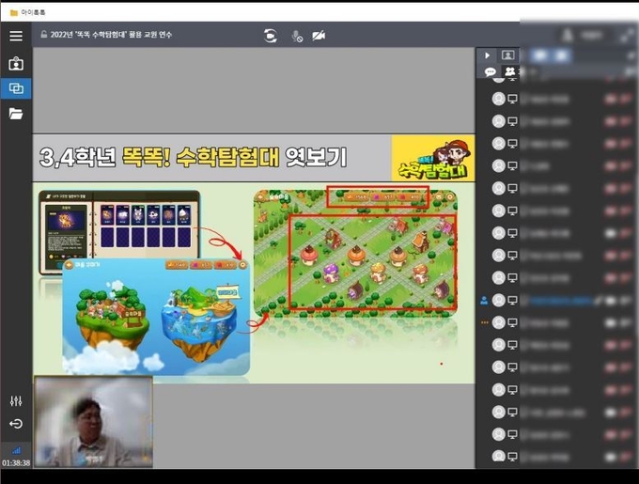Switch to the chat tab

[x=490, y=71]
